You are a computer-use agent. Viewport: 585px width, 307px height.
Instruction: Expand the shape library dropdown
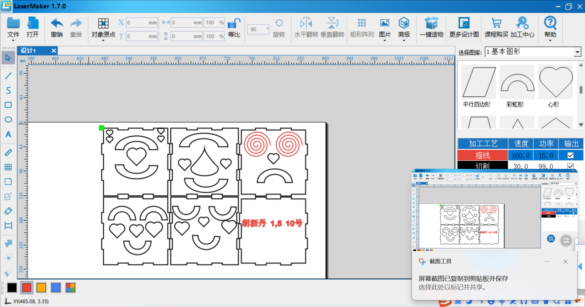pyautogui.click(x=577, y=52)
